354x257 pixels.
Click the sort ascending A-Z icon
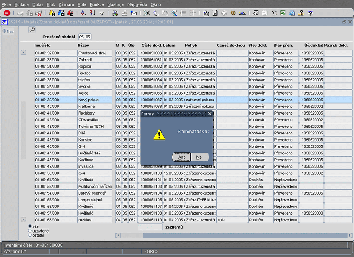coord(83,13)
